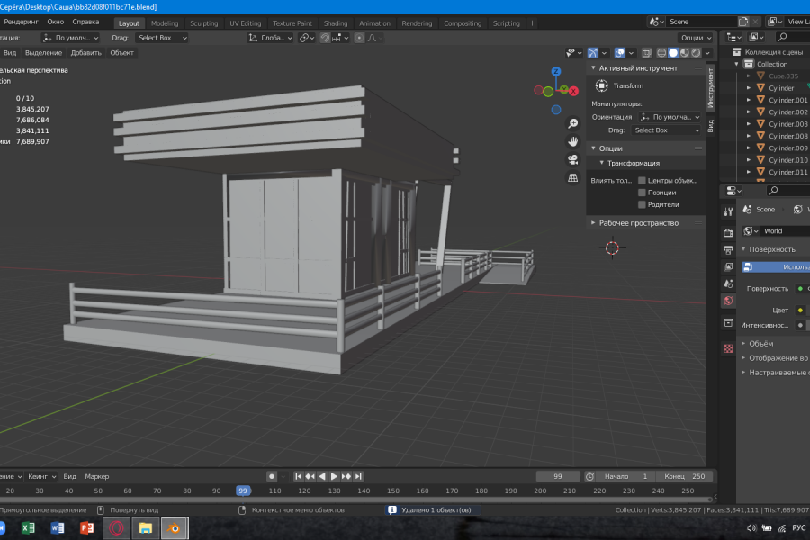Image resolution: width=810 pixels, height=540 pixels.
Task: Click the pan view hand icon
Action: (x=572, y=141)
